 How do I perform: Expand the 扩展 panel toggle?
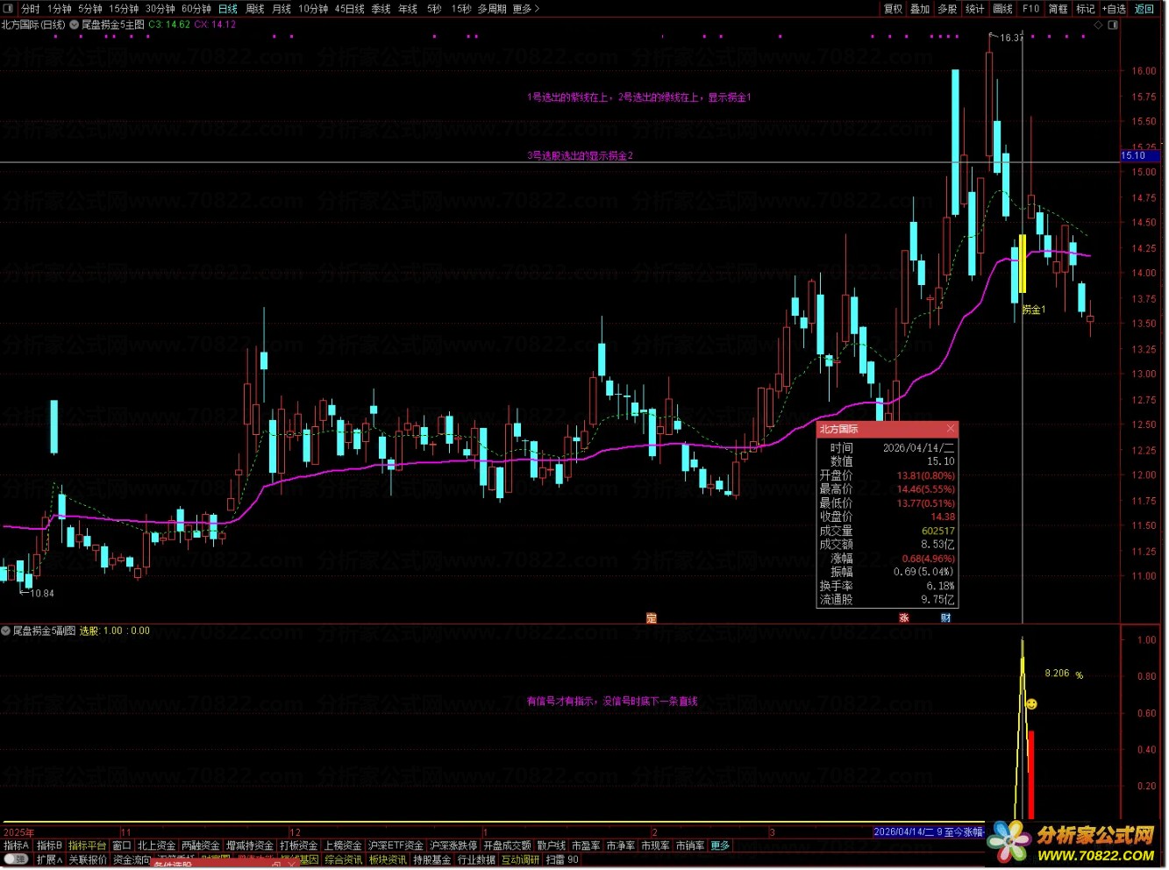pos(50,860)
